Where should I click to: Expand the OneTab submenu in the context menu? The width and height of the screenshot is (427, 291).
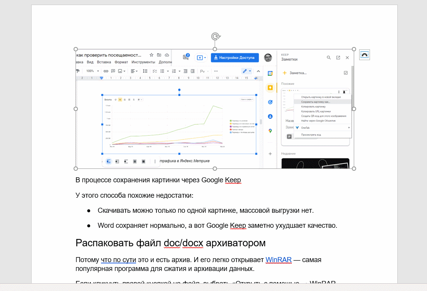[323, 128]
